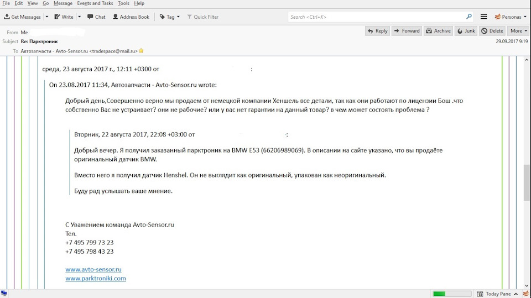
Task: Open the www.avto-sensor.ru link
Action: pyautogui.click(x=93, y=270)
